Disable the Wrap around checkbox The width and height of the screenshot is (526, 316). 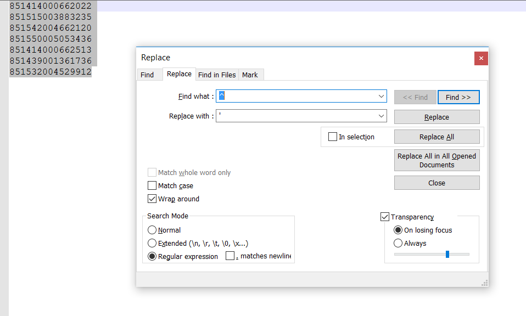coord(152,199)
